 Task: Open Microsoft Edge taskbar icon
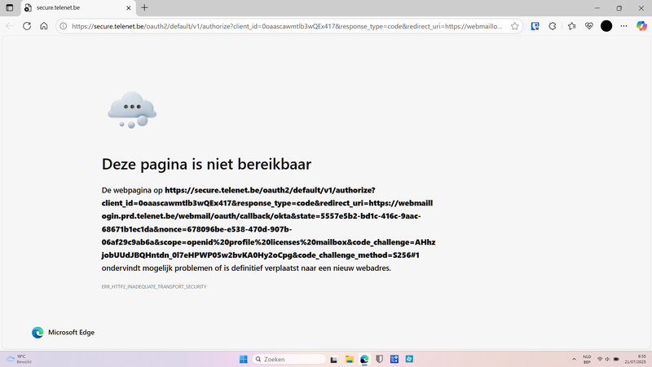pos(364,359)
